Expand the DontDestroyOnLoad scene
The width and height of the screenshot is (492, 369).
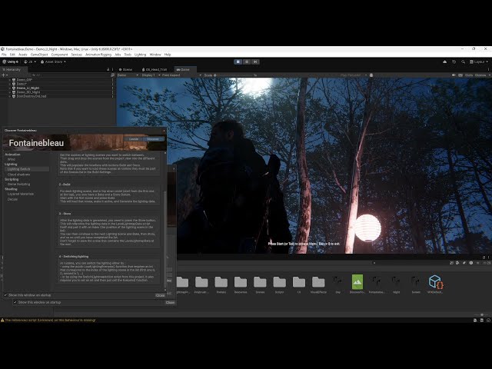(10, 96)
